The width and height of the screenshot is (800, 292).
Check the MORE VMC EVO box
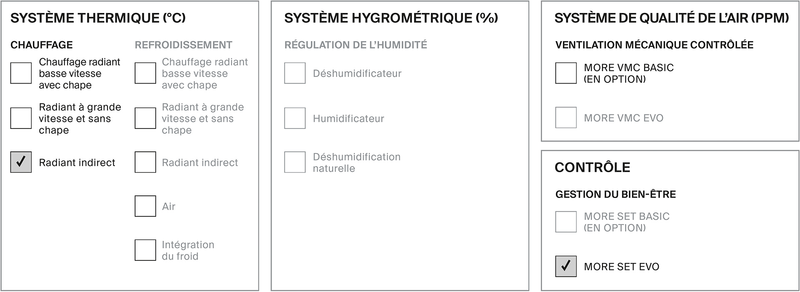[566, 118]
